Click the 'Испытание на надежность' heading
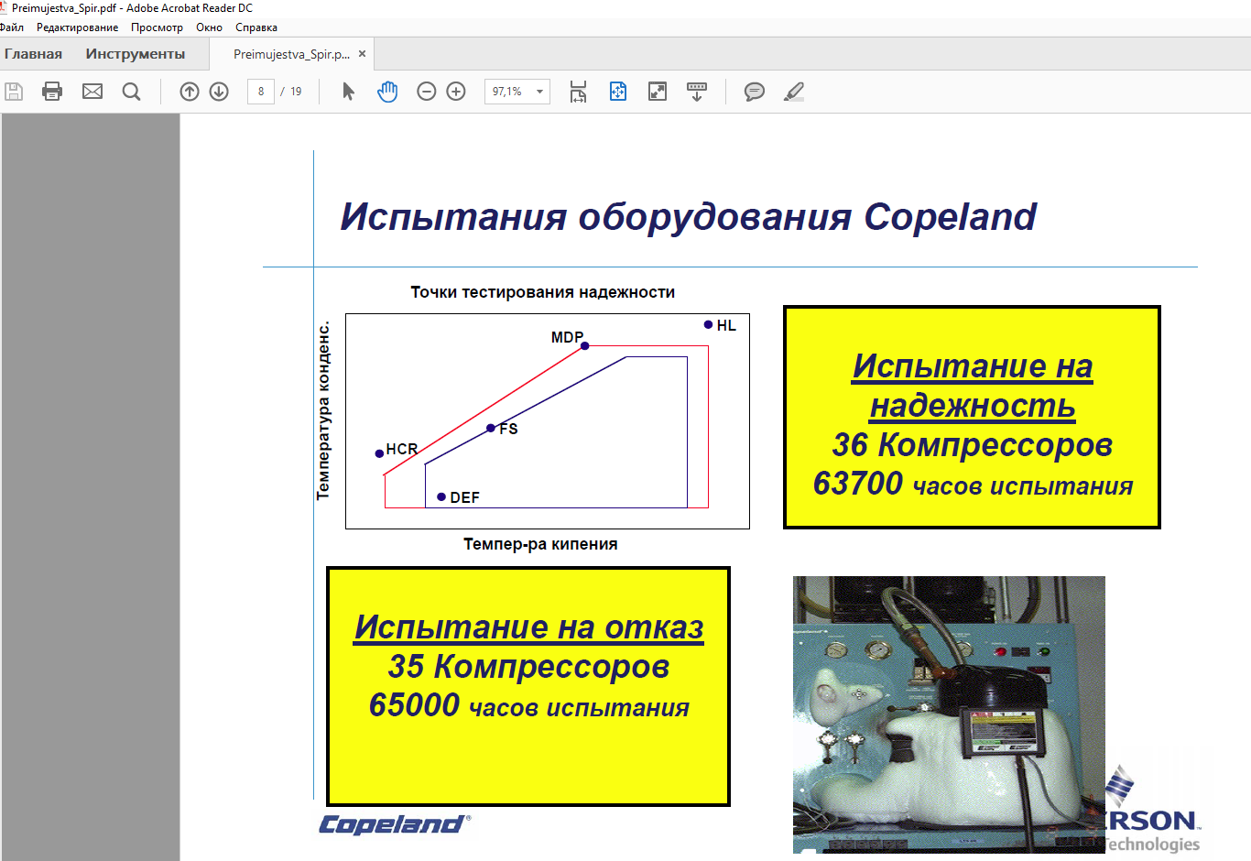Viewport: 1251px width, 861px height. click(973, 385)
